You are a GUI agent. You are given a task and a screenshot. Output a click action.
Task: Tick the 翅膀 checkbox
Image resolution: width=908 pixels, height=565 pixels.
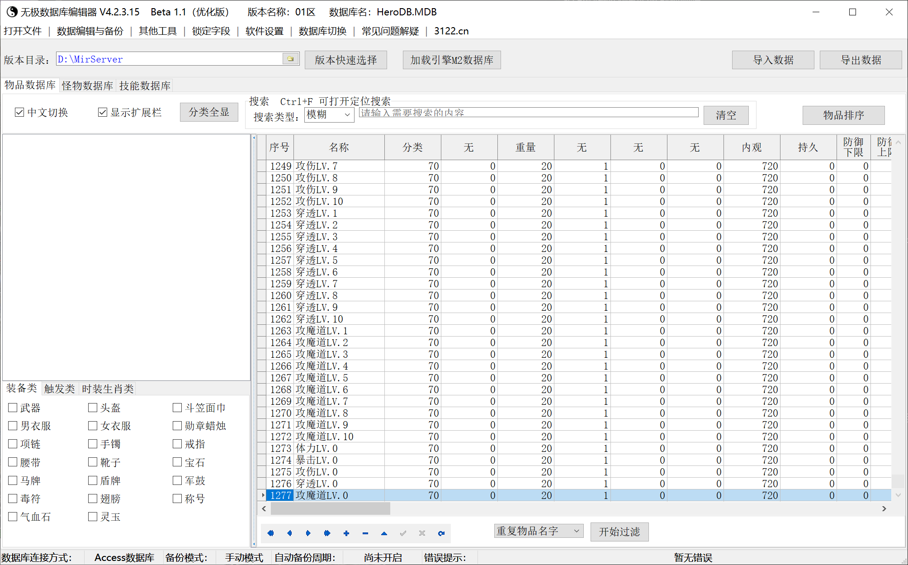93,499
